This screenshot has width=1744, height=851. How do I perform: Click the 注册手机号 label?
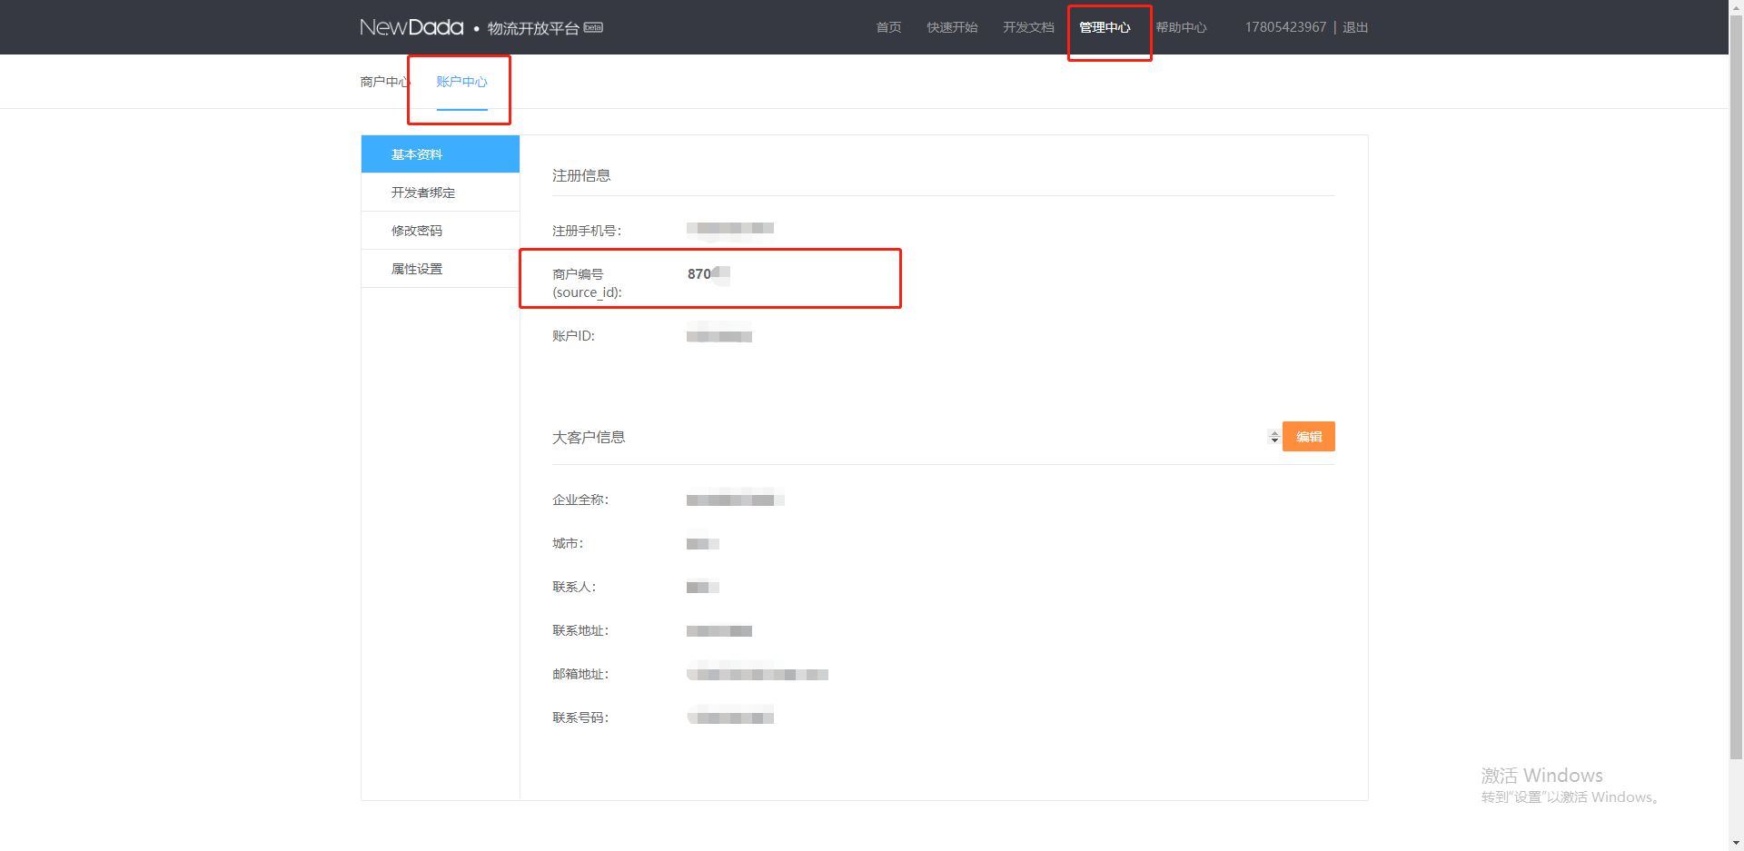587,231
